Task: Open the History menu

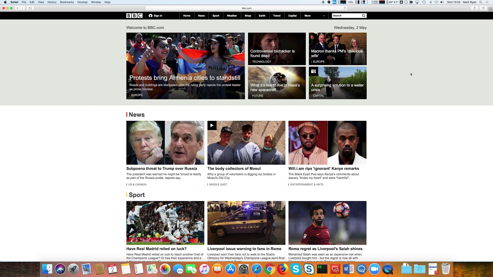Action: pos(52,2)
